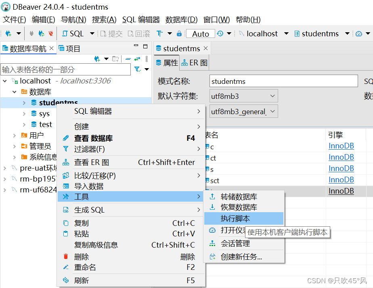Expand the 用户 folder node
373x288 pixels.
pos(14,136)
